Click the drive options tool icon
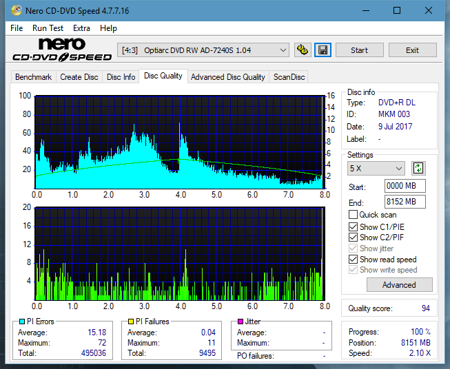This screenshot has width=450, height=369. point(303,50)
